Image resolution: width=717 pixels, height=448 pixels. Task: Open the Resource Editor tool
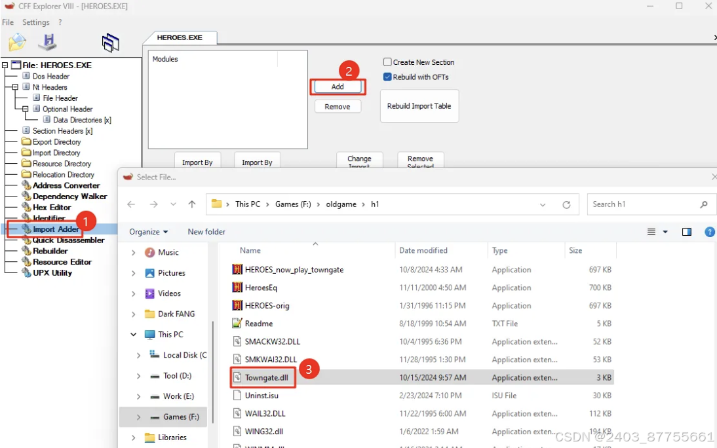(62, 262)
